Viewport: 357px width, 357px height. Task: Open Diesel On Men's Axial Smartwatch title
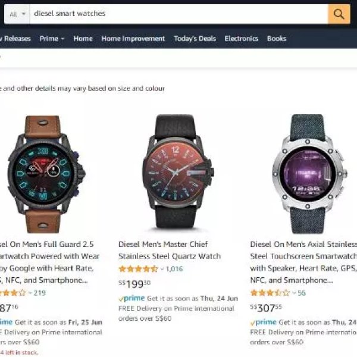(x=303, y=262)
